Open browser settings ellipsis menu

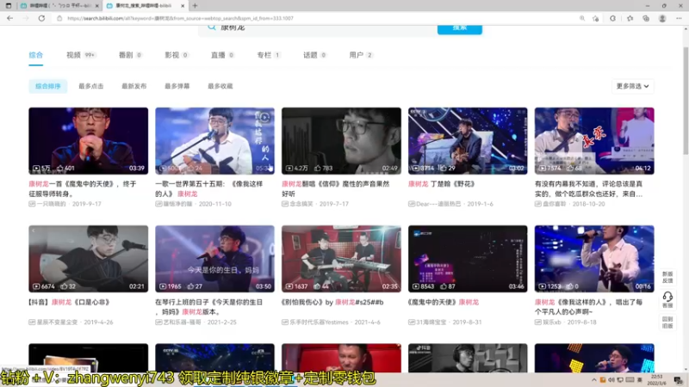pyautogui.click(x=679, y=18)
